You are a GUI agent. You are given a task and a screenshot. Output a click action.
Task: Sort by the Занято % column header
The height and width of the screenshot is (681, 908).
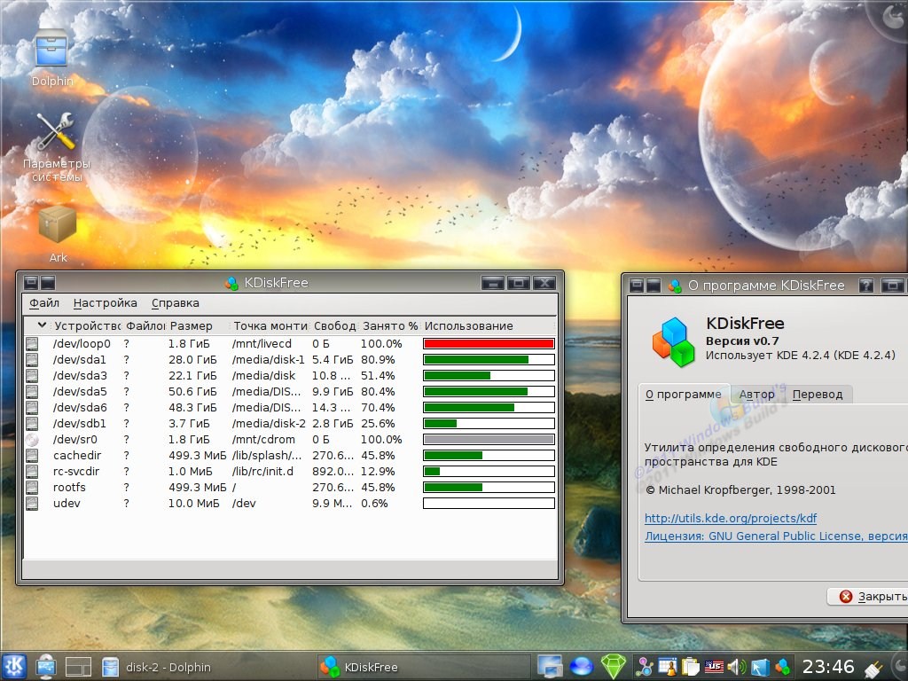(390, 325)
